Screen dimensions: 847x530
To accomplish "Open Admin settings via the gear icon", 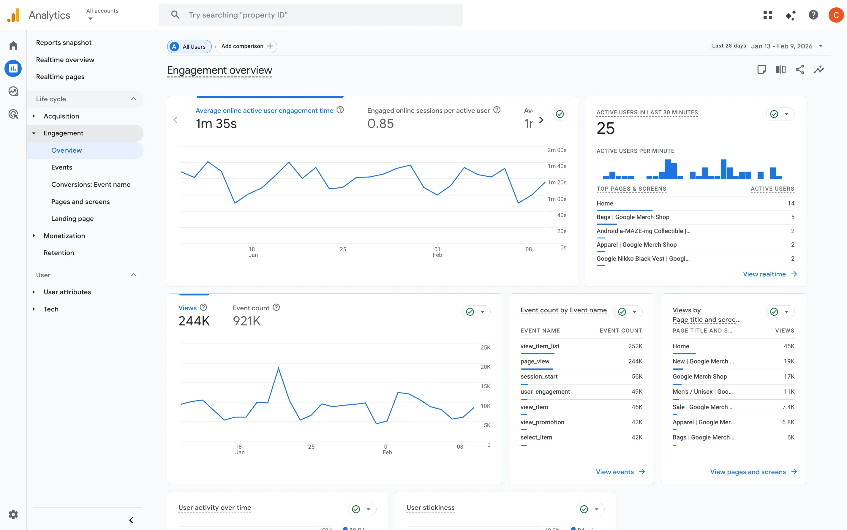I will tap(13, 514).
